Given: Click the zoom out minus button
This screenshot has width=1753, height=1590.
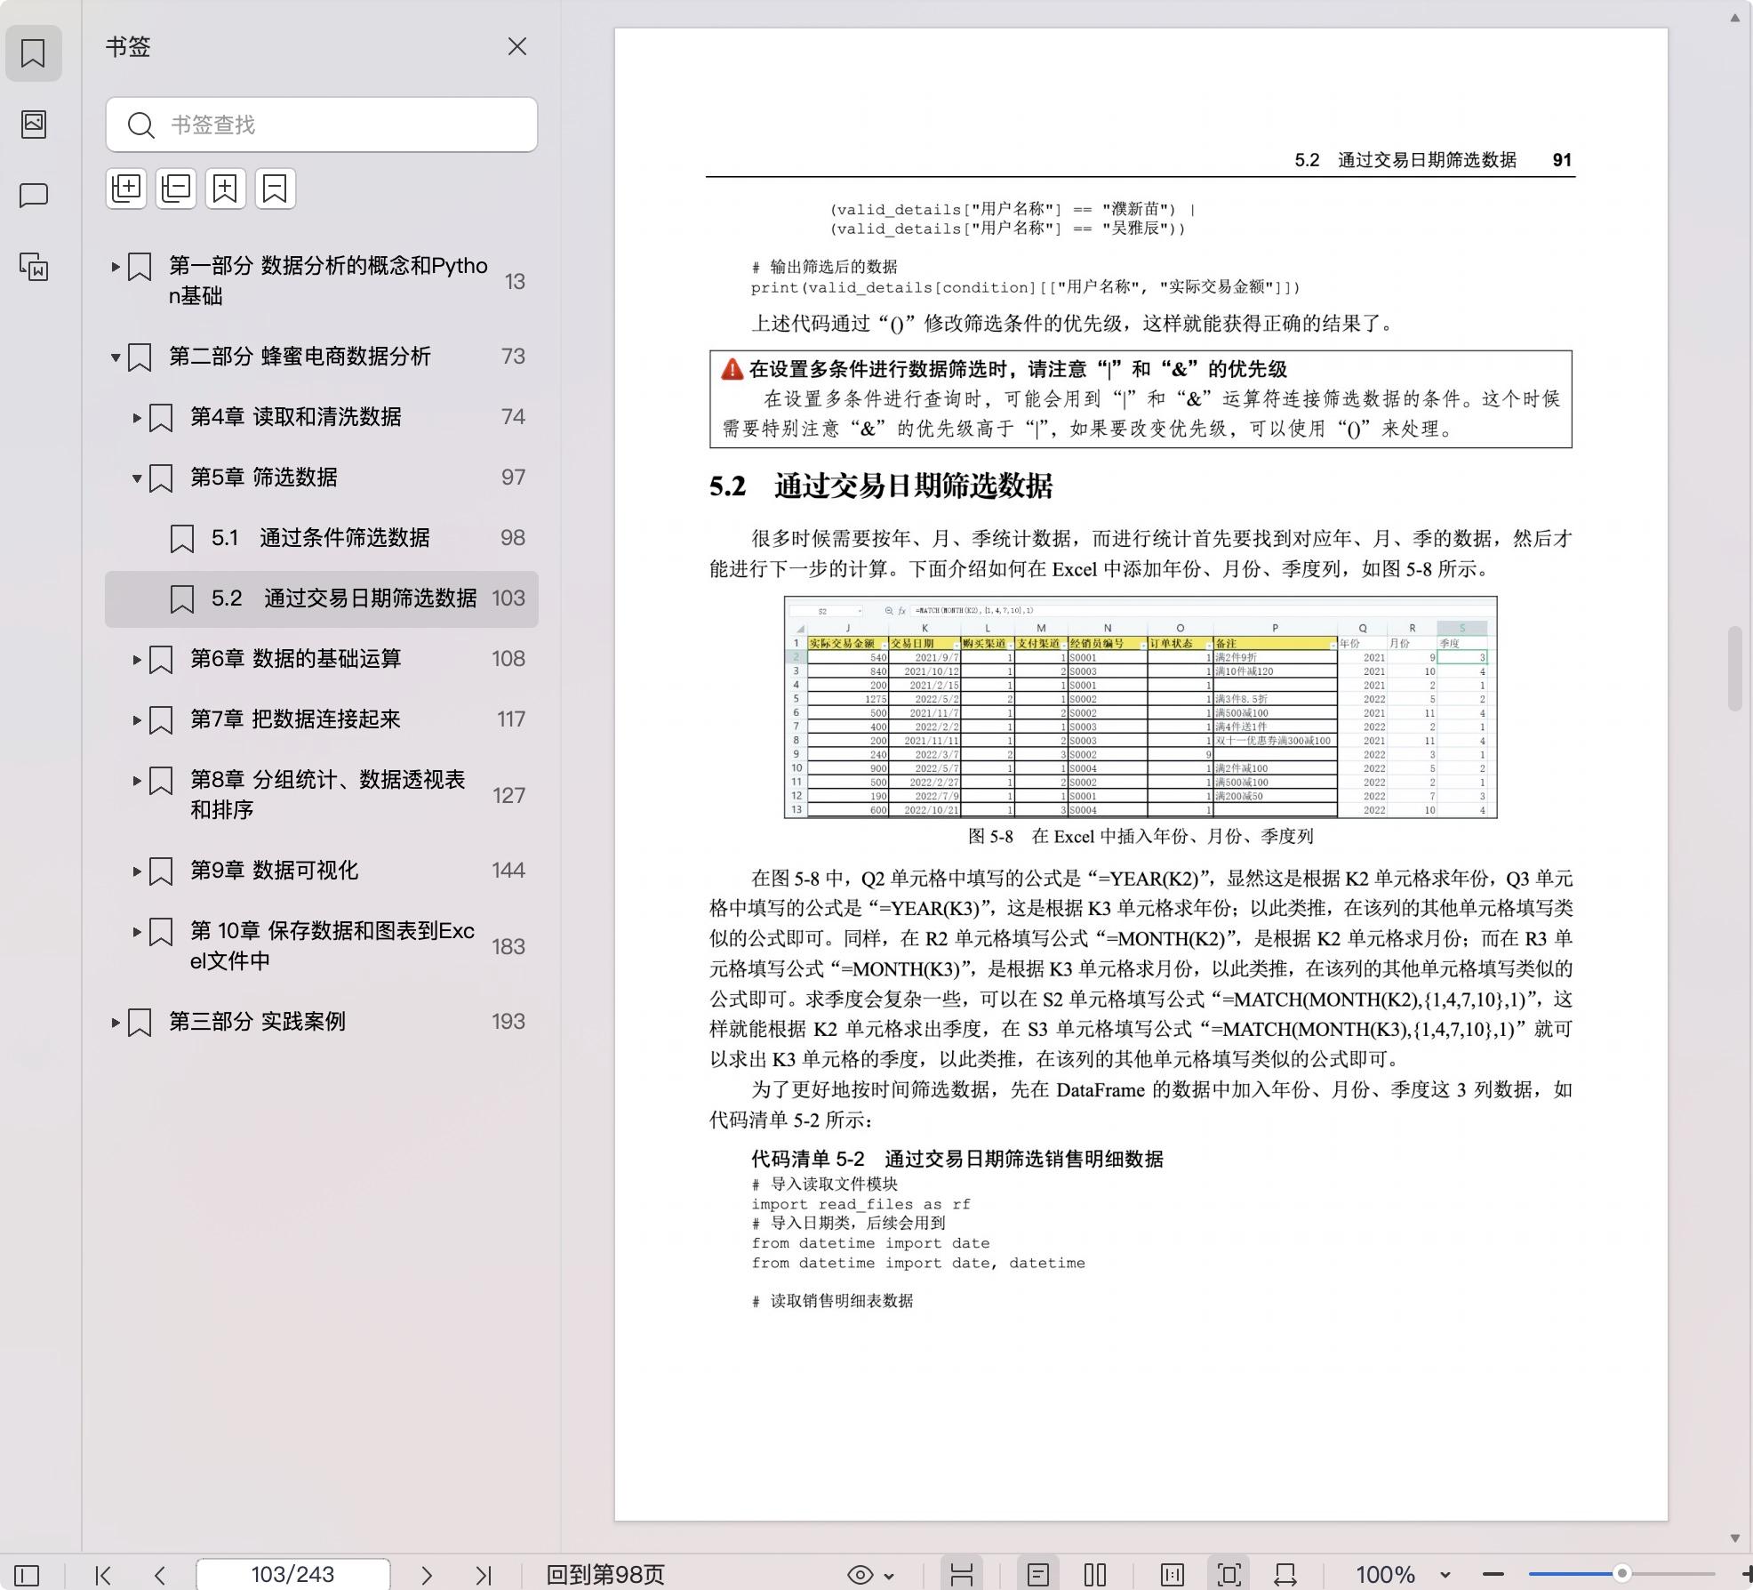Looking at the screenshot, I should click(1493, 1575).
